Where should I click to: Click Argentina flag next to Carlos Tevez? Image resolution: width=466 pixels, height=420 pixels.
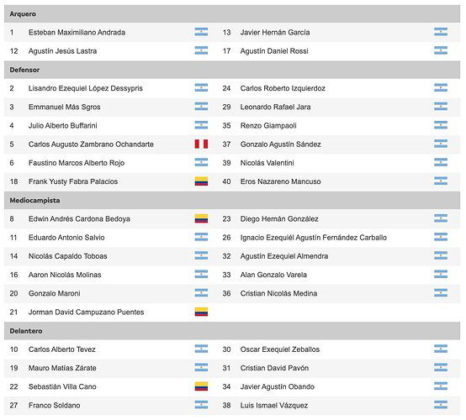tap(201, 349)
